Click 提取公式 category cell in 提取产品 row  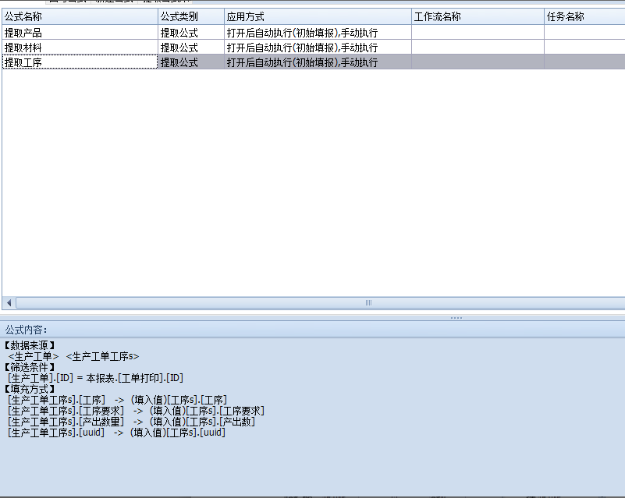(190, 33)
